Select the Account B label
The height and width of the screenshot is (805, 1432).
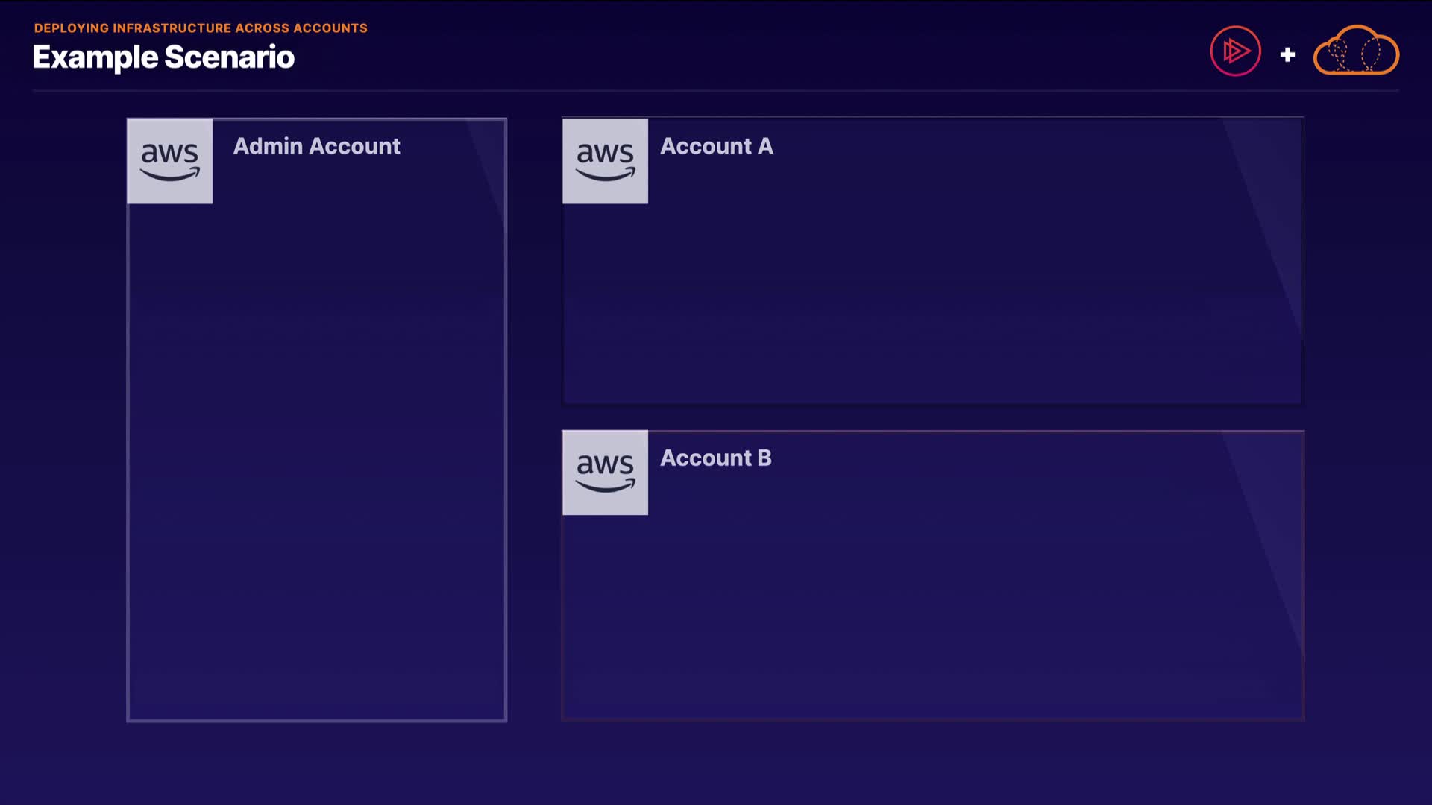[x=715, y=458]
